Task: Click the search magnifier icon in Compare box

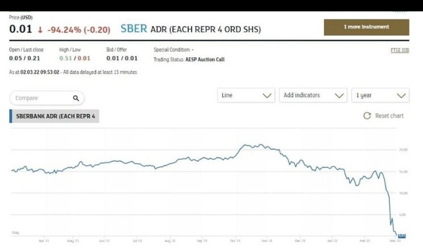Action: tap(76, 98)
